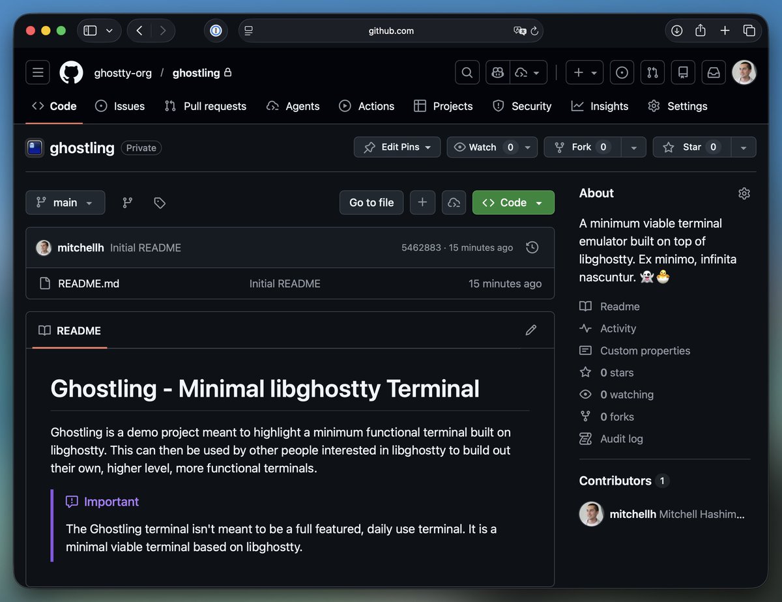Viewport: 782px width, 602px height.
Task: Expand the Copilot agents dropdown in header
Action: pos(529,72)
